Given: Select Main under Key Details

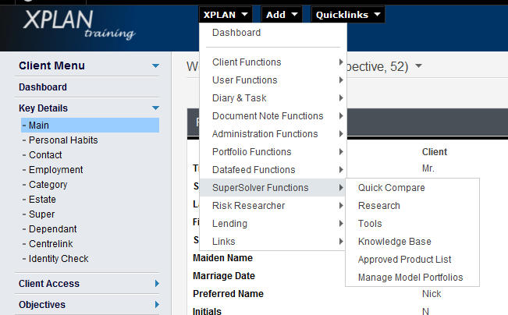Looking at the screenshot, I should click(x=90, y=126).
